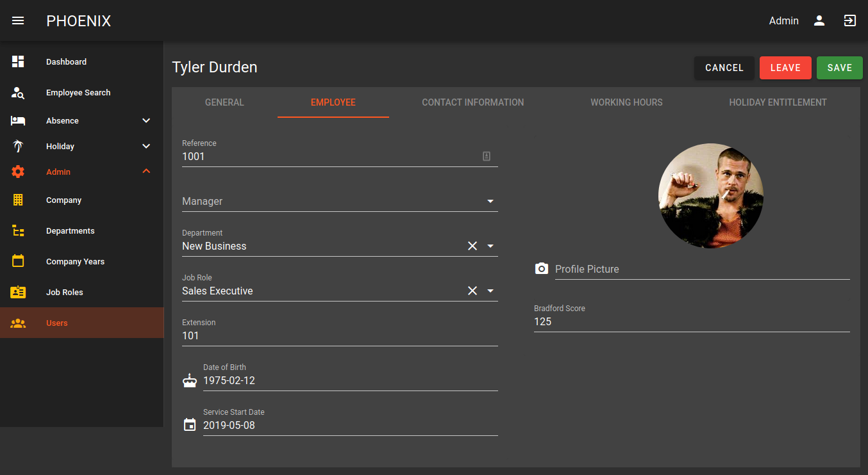868x475 pixels.
Task: Click the Absence bed icon
Action: point(18,120)
